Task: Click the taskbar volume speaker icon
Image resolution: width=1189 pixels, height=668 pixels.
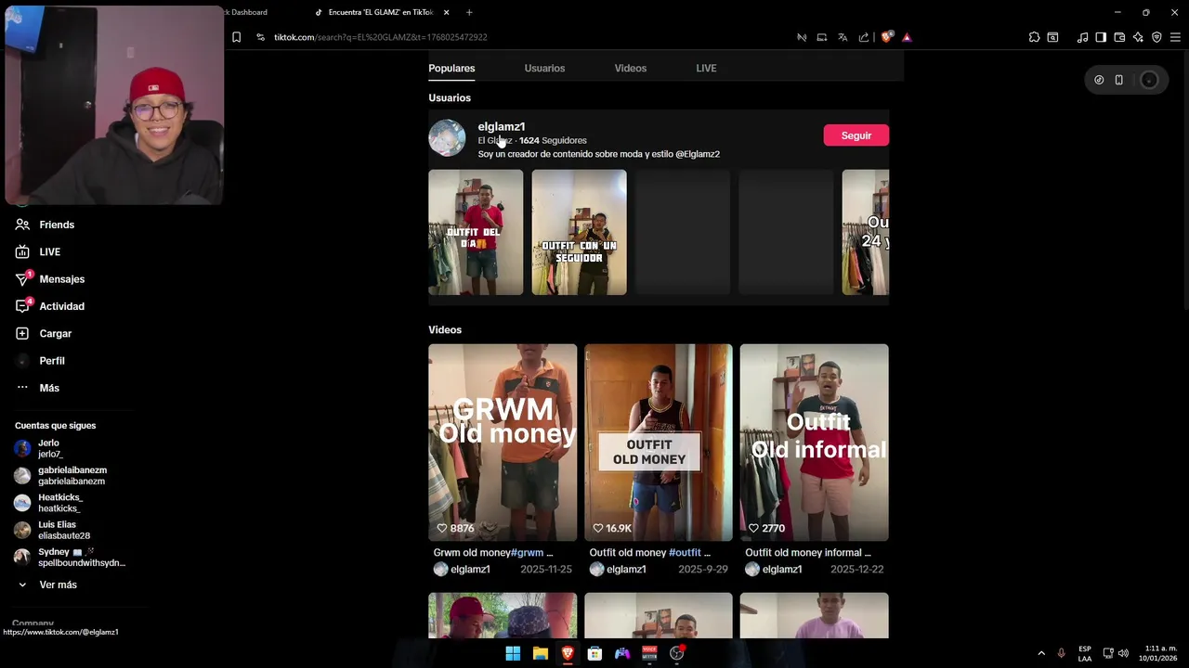Action: pos(1124,653)
